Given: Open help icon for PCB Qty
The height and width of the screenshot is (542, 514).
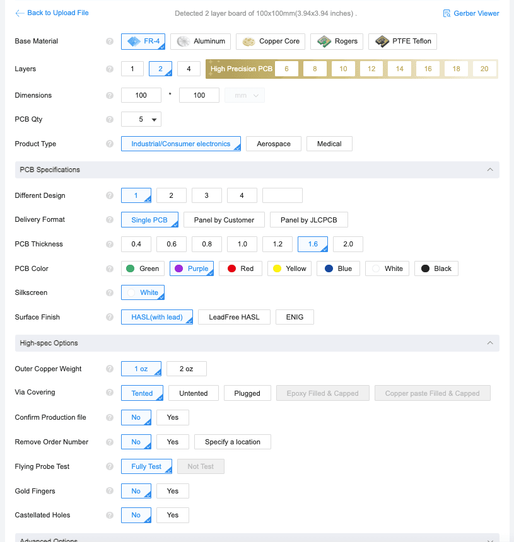Looking at the screenshot, I should tap(110, 119).
